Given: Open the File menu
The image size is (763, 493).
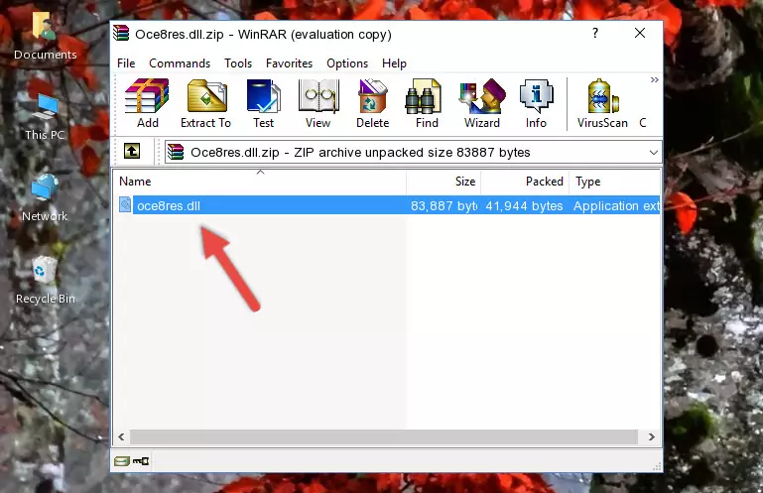Looking at the screenshot, I should pyautogui.click(x=126, y=63).
